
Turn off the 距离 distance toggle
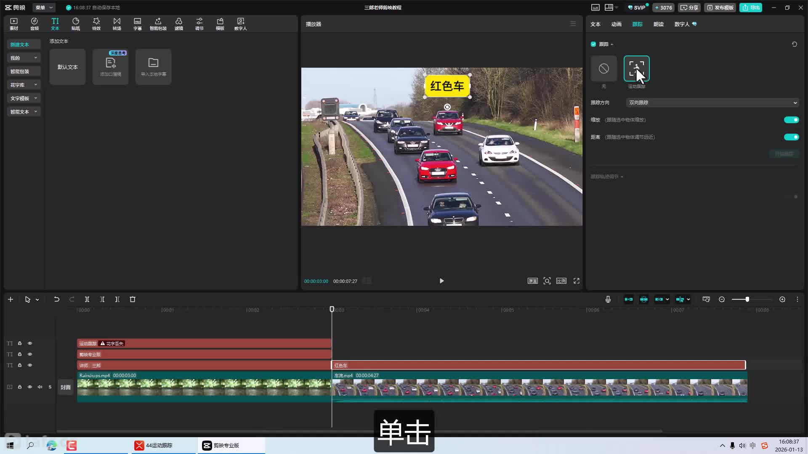(x=791, y=137)
